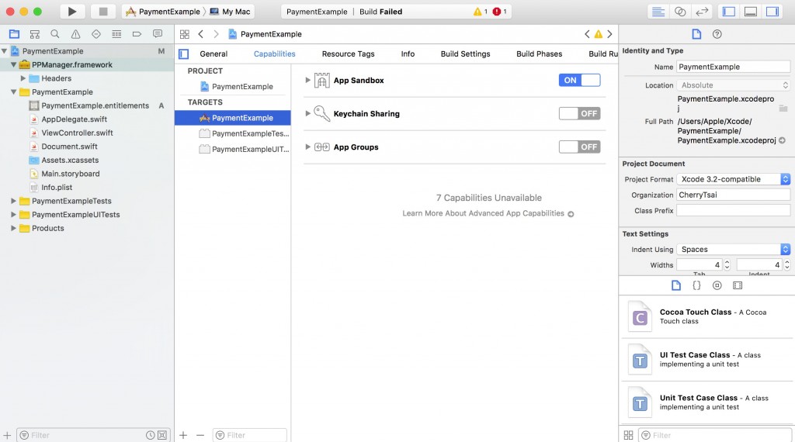Show the Version editor
This screenshot has height=442, width=795.
click(702, 11)
